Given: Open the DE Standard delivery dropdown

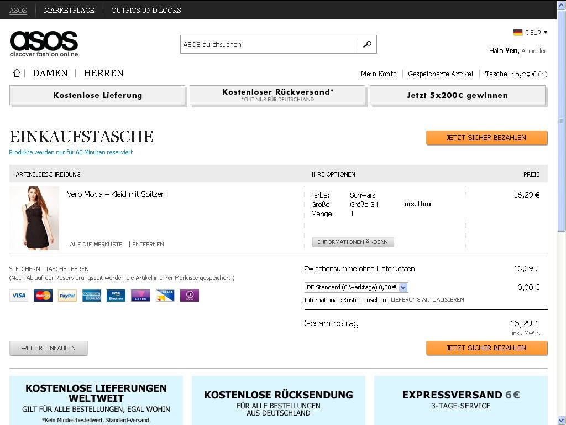Looking at the screenshot, I should click(356, 287).
